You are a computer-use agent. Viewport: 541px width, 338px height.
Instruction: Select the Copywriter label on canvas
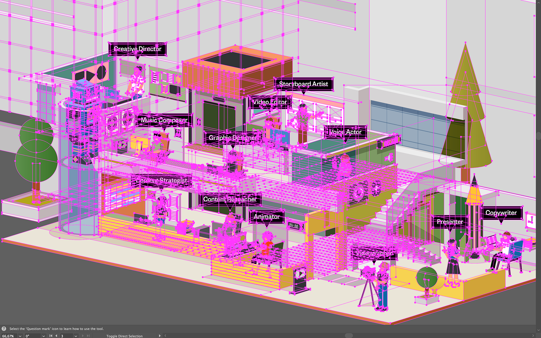[x=501, y=213]
